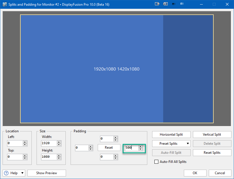Click the question mark Help icon

[x=6, y=173]
